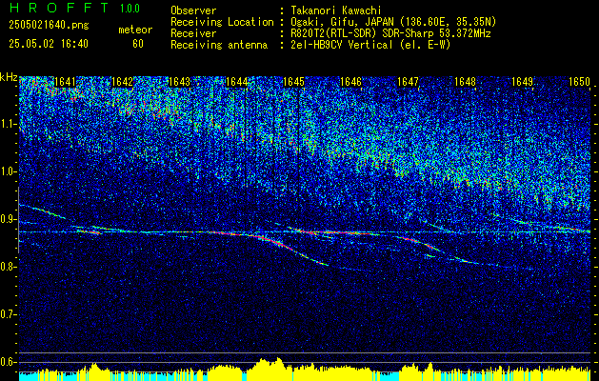Click the Observer field label
This screenshot has height=381, width=599.
pos(193,10)
